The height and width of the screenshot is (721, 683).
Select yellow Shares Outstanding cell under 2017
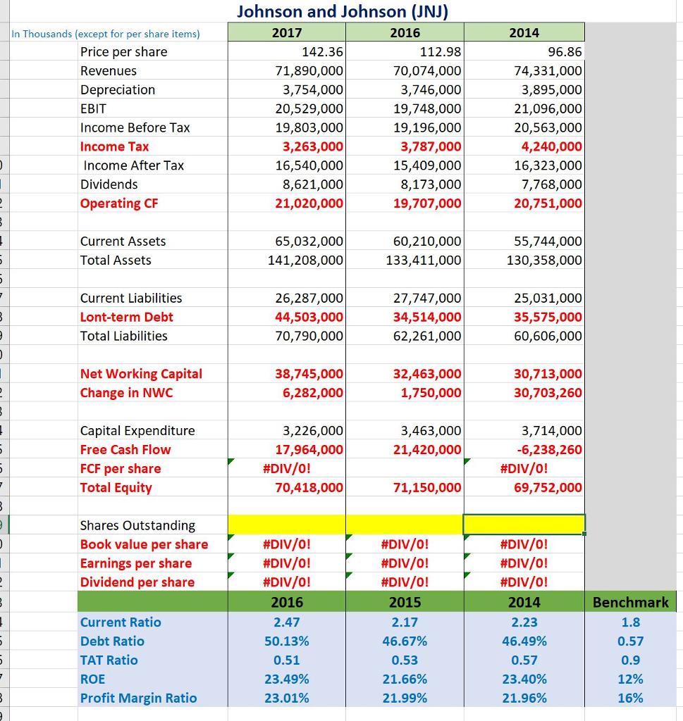[285, 525]
